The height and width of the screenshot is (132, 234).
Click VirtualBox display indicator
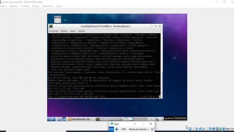[210, 129]
